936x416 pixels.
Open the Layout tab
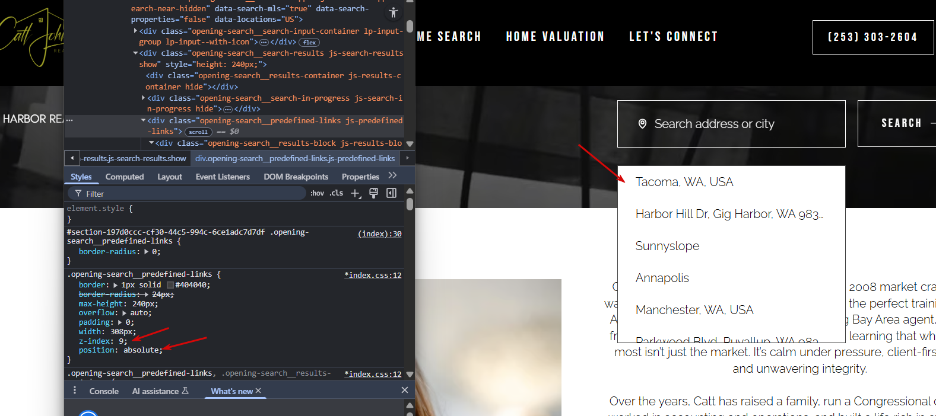pos(170,177)
